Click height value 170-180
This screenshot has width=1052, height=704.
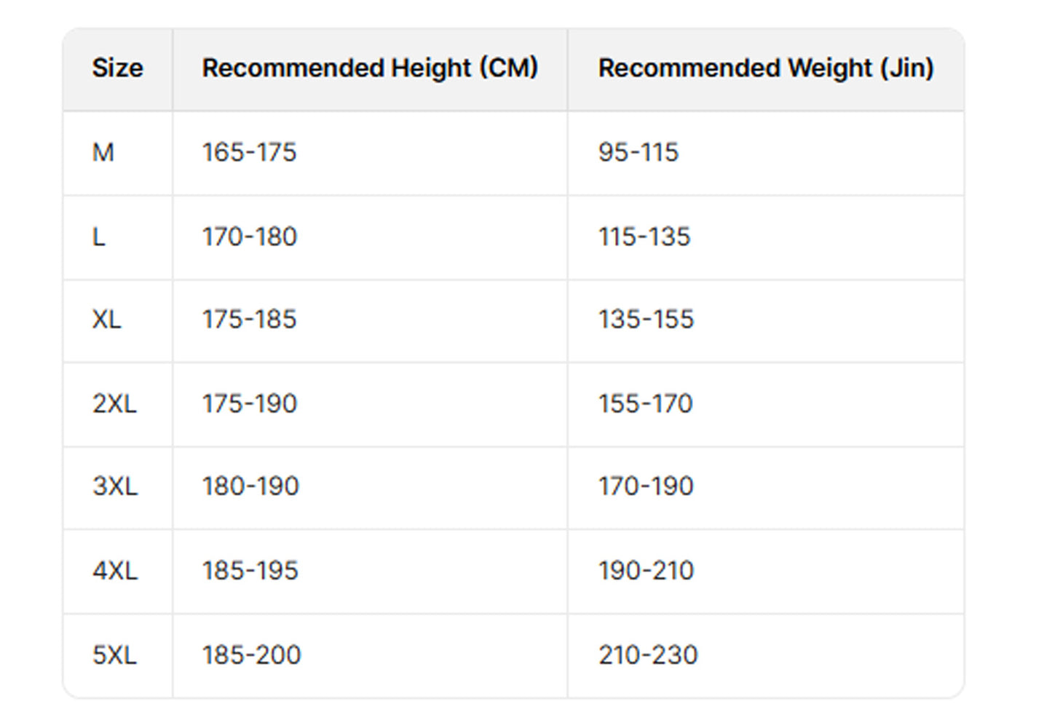coord(250,237)
